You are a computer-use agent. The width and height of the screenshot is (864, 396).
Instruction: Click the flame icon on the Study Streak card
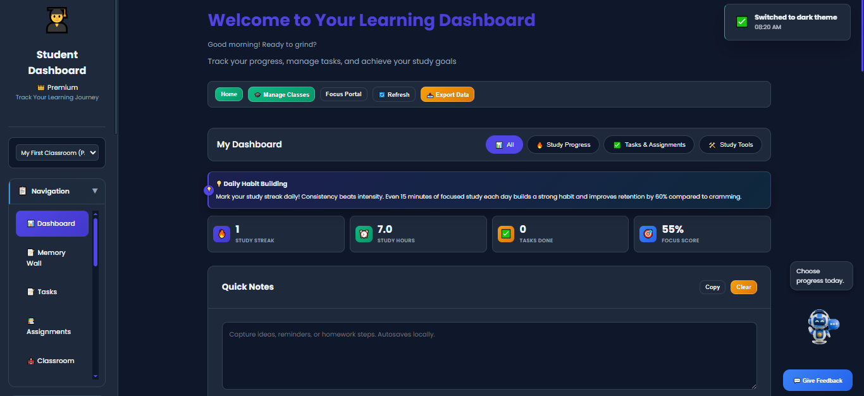pyautogui.click(x=221, y=233)
